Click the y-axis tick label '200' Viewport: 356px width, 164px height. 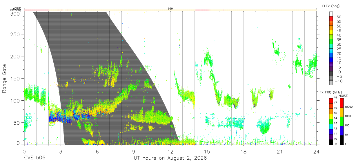pyautogui.click(x=15, y=56)
